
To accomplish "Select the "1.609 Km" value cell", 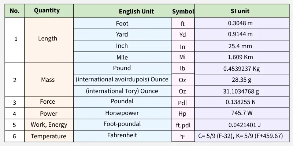I will pos(240,57).
